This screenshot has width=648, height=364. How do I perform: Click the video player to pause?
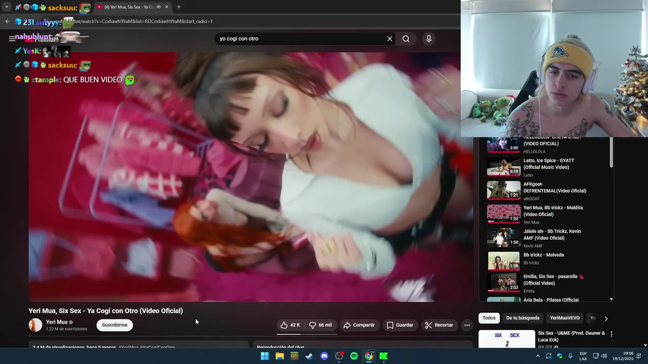pyautogui.click(x=251, y=177)
